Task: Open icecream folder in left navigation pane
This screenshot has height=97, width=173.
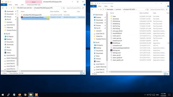Action: tap(9, 22)
